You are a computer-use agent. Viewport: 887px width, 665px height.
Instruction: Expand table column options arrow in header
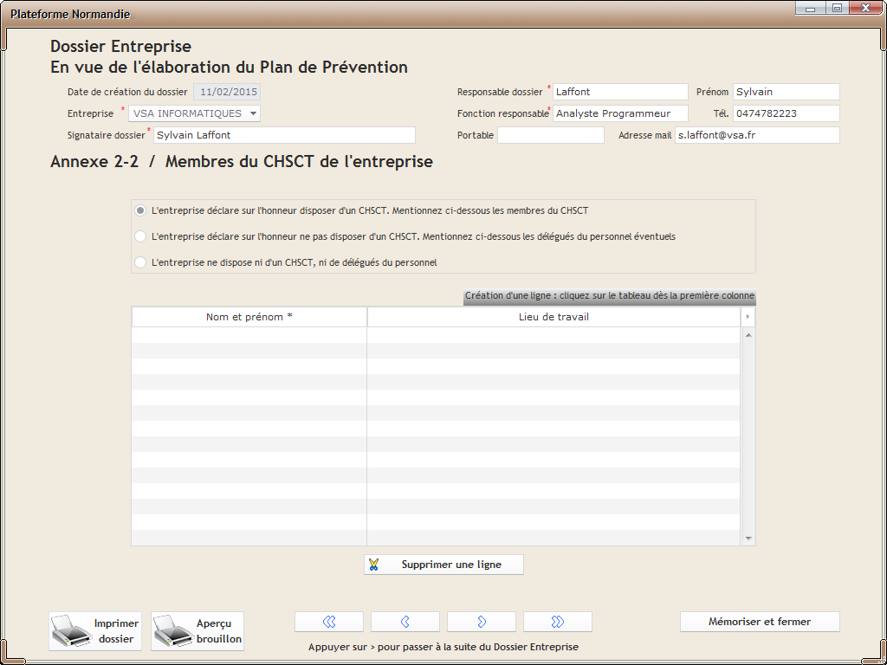click(x=748, y=317)
